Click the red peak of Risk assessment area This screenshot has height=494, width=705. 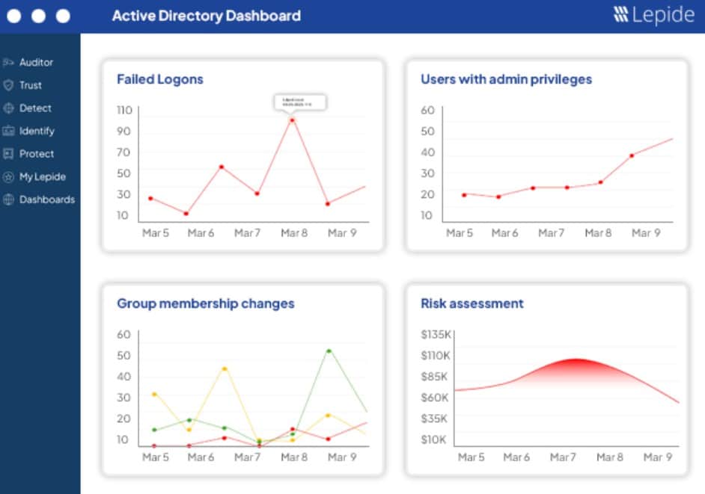pyautogui.click(x=576, y=359)
